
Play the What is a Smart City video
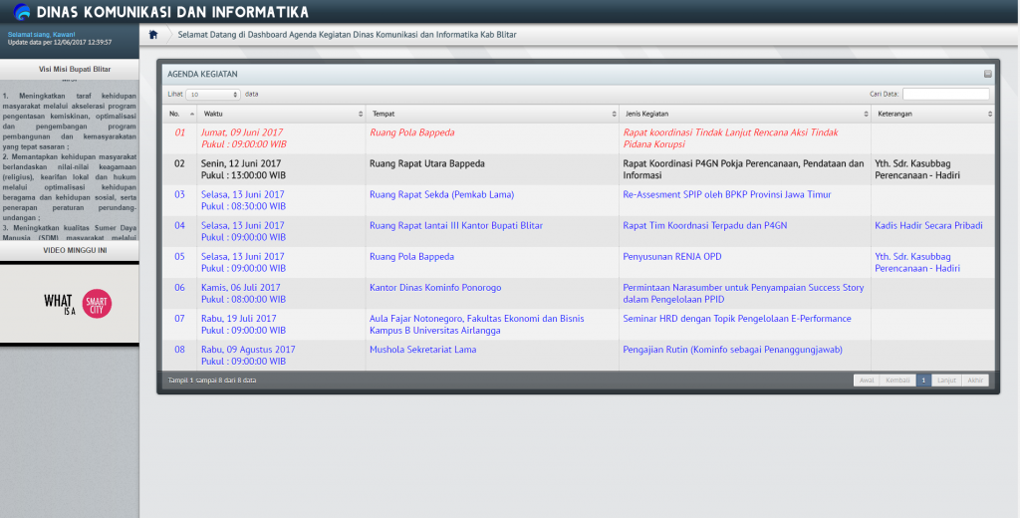tap(70, 303)
